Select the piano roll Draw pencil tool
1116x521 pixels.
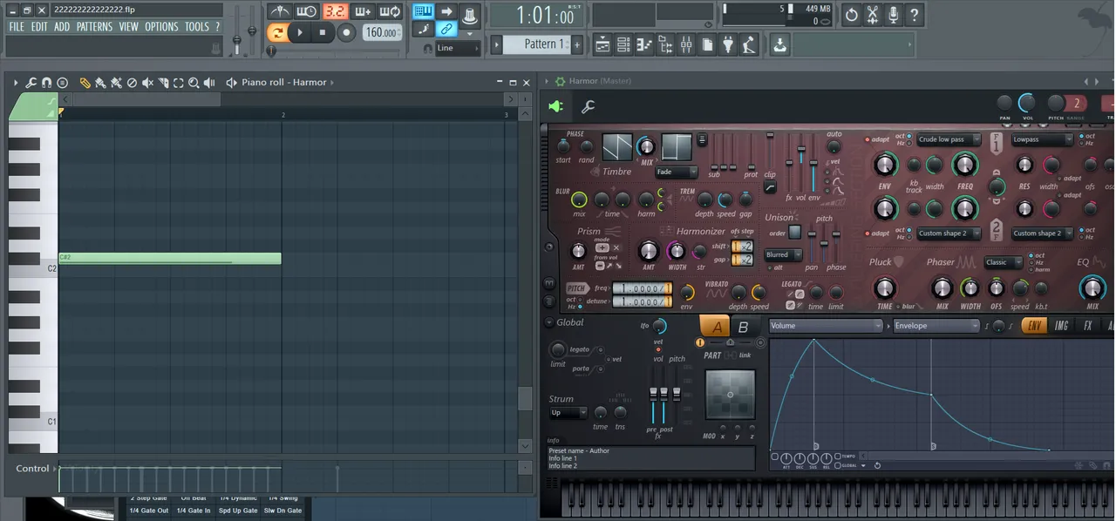coord(85,83)
